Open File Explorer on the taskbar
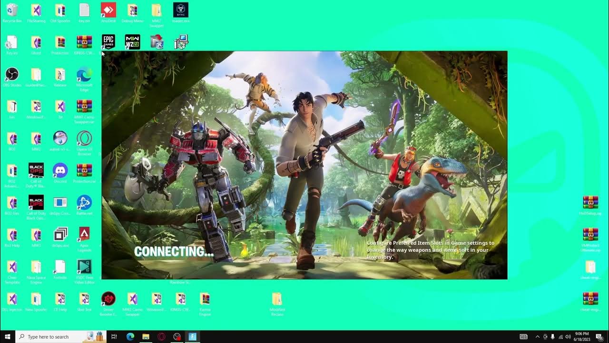The width and height of the screenshot is (609, 343). point(146,336)
